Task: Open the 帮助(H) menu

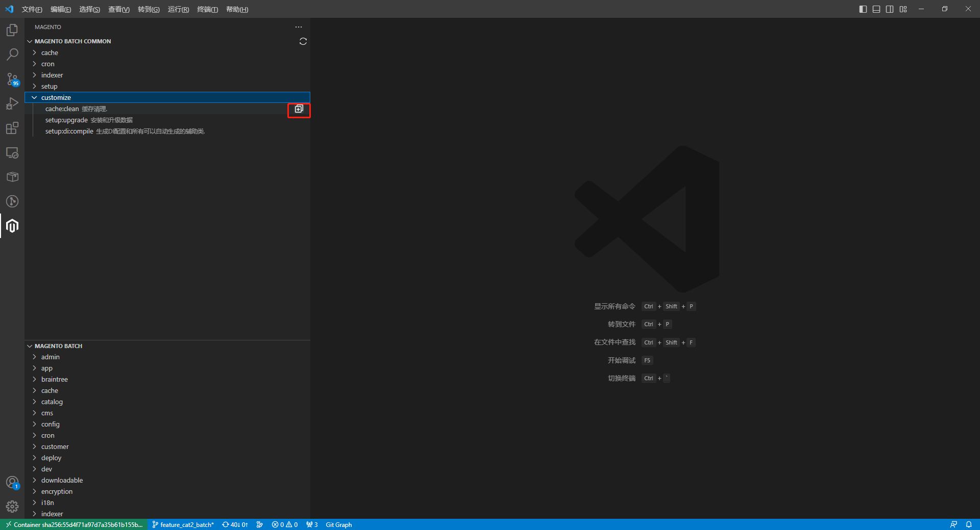Action: pyautogui.click(x=237, y=9)
